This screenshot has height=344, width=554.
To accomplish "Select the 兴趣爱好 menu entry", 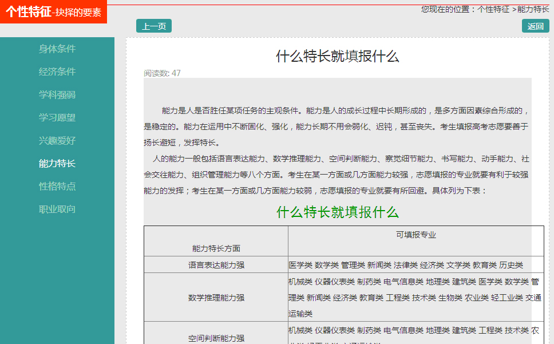I will [57, 141].
